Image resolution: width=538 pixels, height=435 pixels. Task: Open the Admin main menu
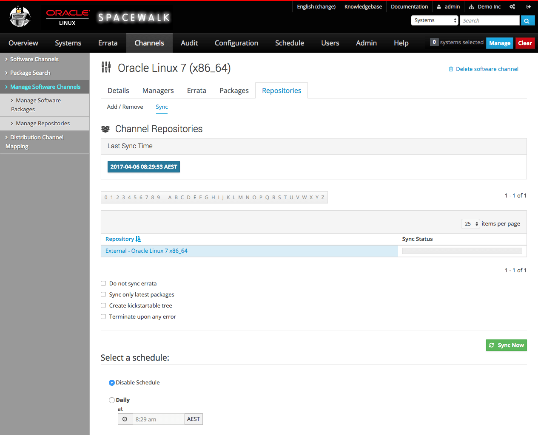pos(366,43)
